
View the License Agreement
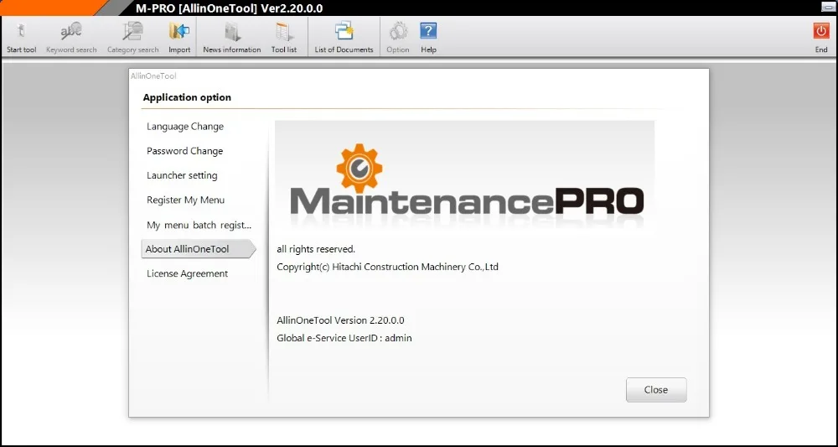pyautogui.click(x=187, y=273)
